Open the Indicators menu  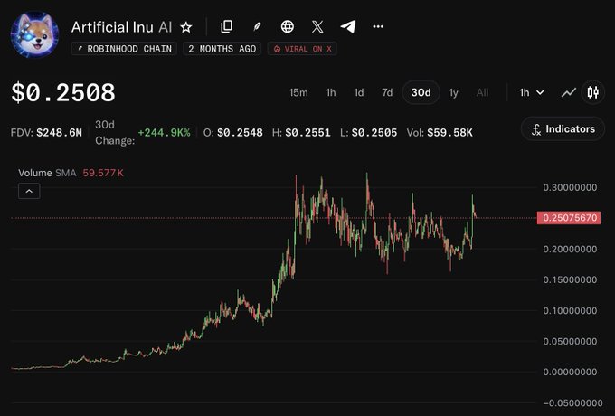563,129
